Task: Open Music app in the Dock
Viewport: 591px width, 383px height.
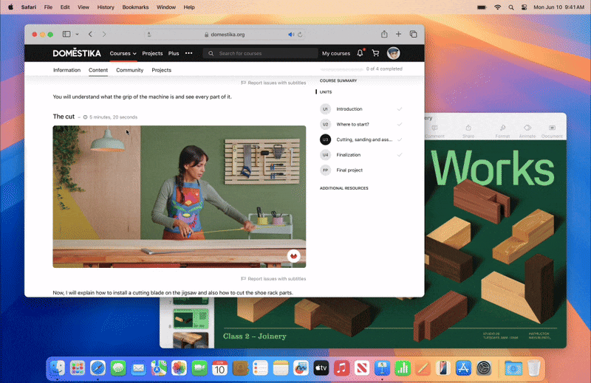Action: pos(341,368)
